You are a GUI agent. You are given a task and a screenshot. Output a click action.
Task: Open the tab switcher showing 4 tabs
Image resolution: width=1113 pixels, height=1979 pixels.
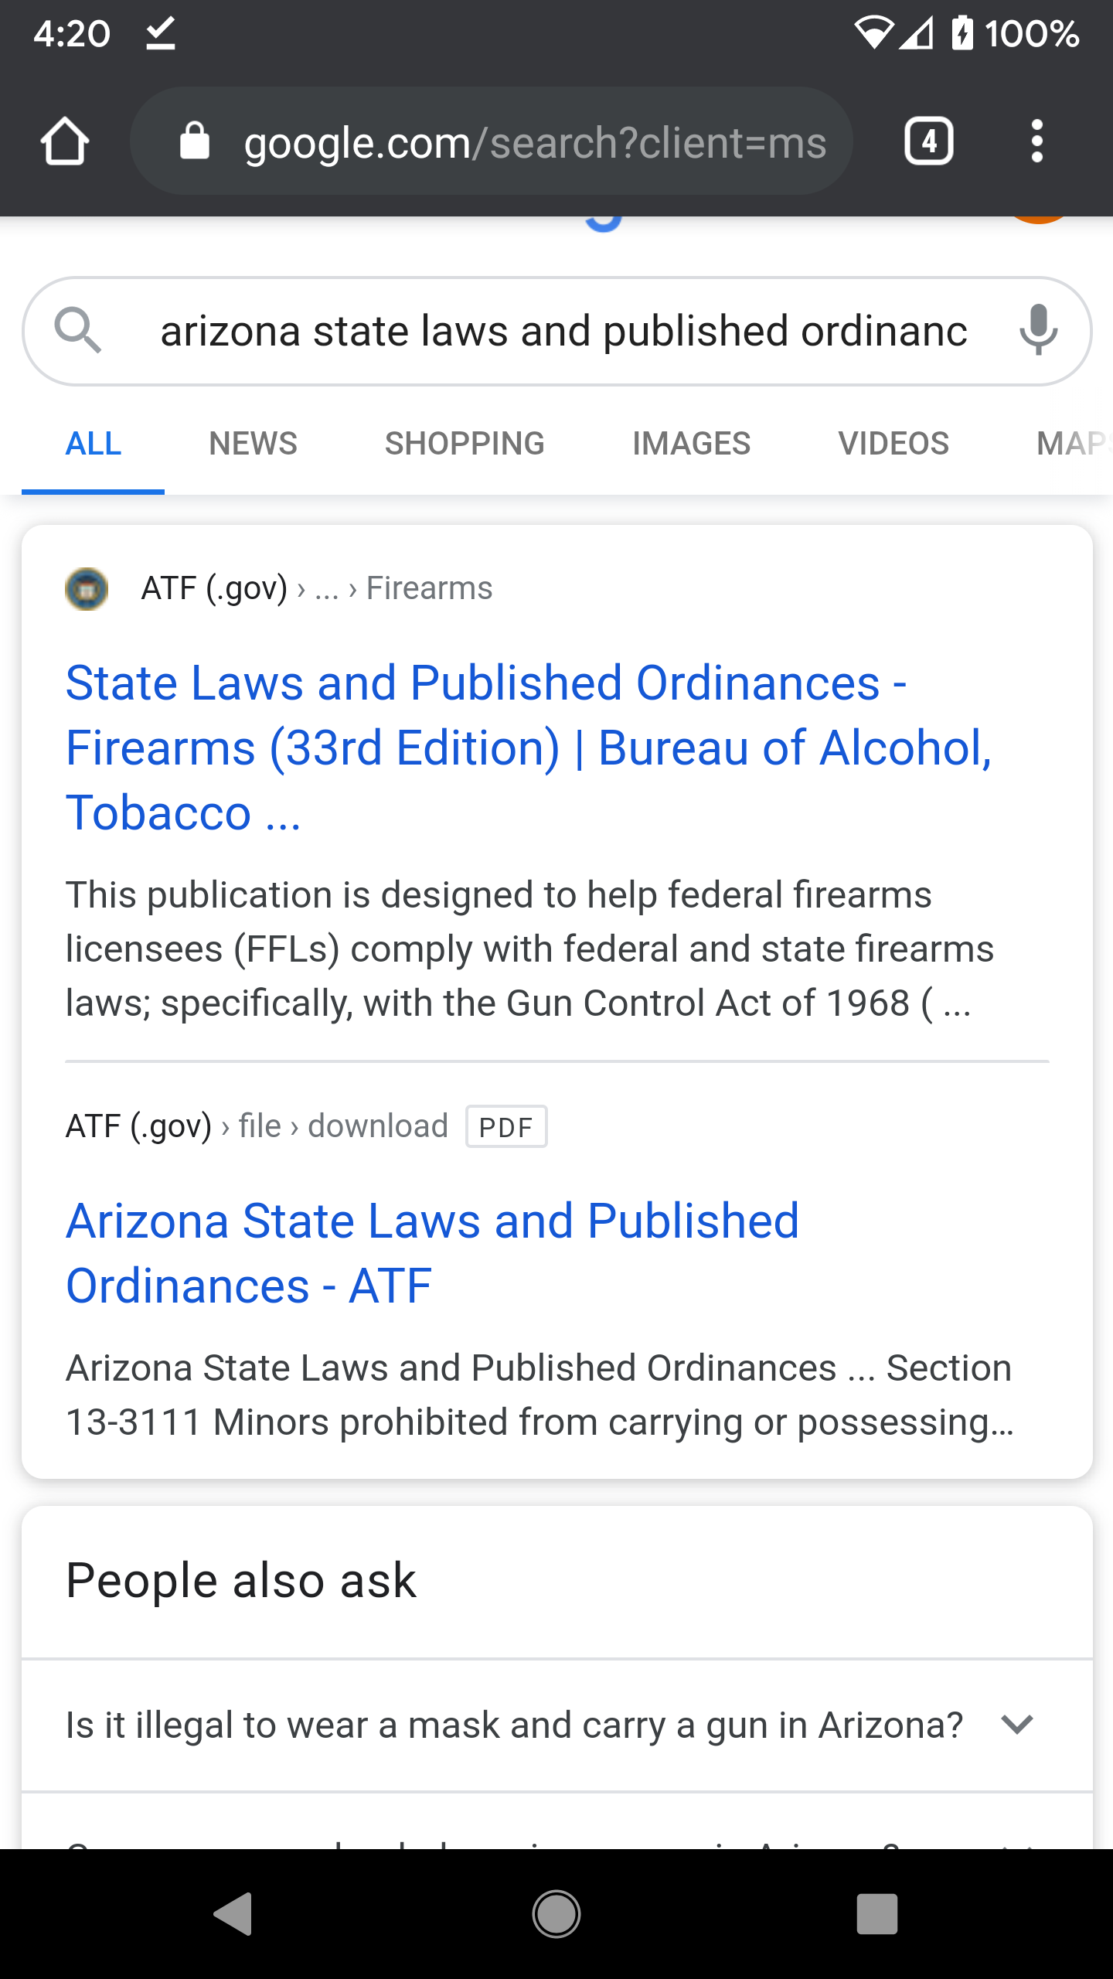click(x=928, y=141)
